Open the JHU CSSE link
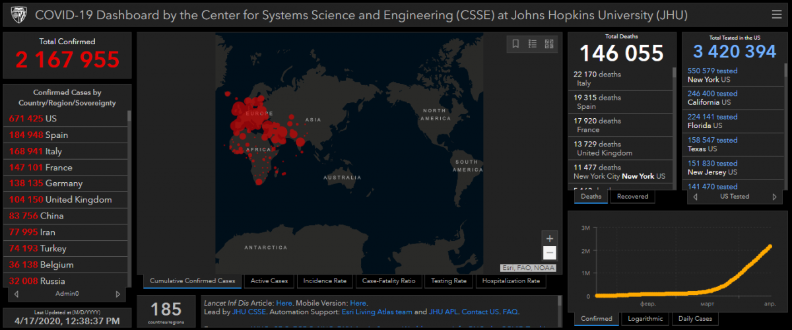Image resolution: width=792 pixels, height=330 pixels. coord(248,312)
